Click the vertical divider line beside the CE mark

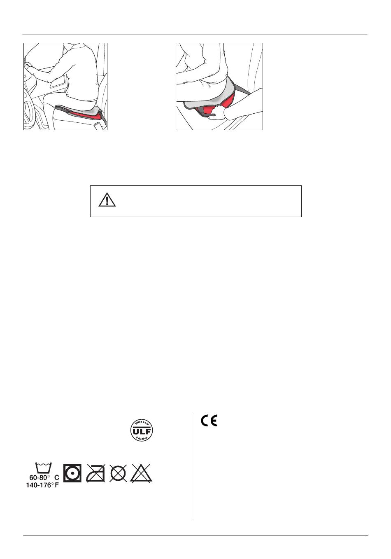(194, 466)
